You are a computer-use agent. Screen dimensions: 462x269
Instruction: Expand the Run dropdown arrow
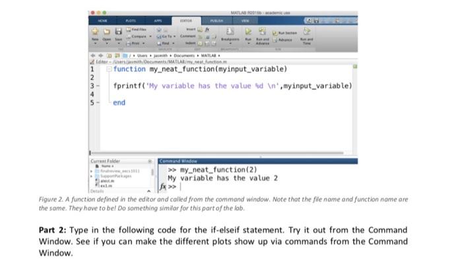248,44
